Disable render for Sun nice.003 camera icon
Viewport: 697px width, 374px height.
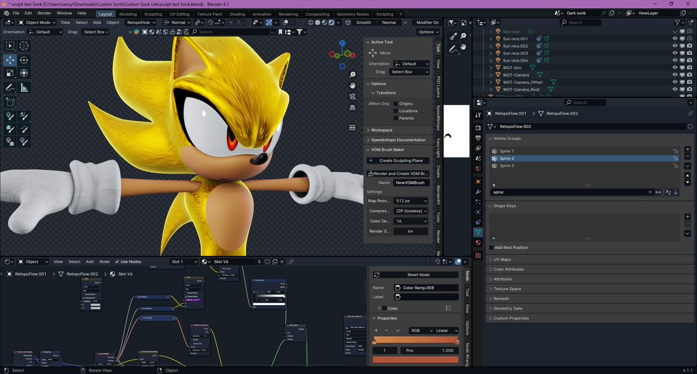tap(689, 53)
